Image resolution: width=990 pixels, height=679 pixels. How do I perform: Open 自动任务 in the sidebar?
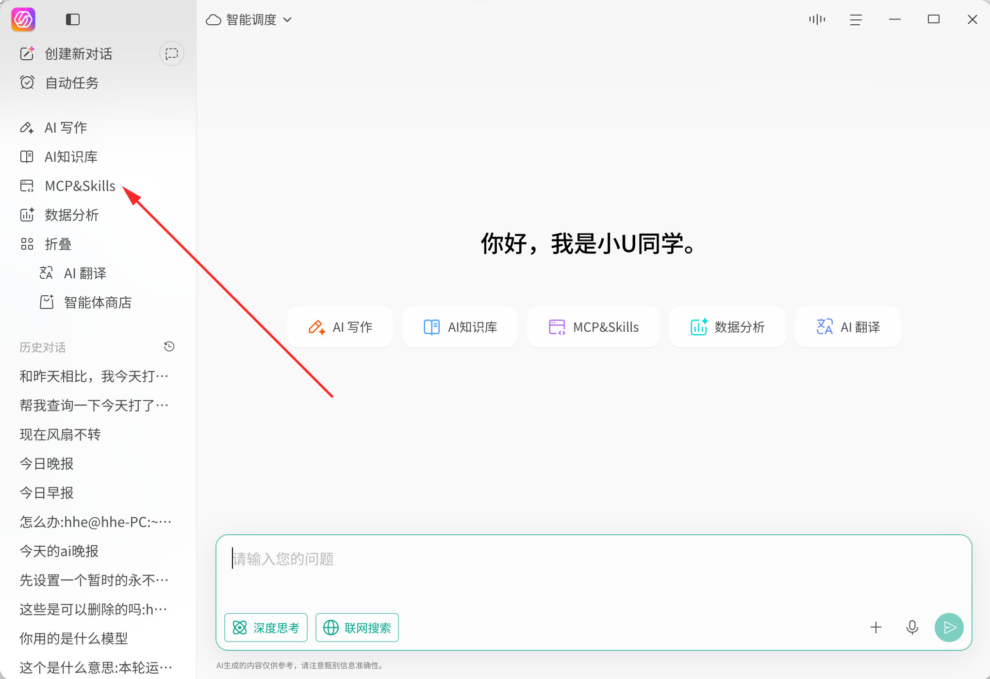coord(59,83)
